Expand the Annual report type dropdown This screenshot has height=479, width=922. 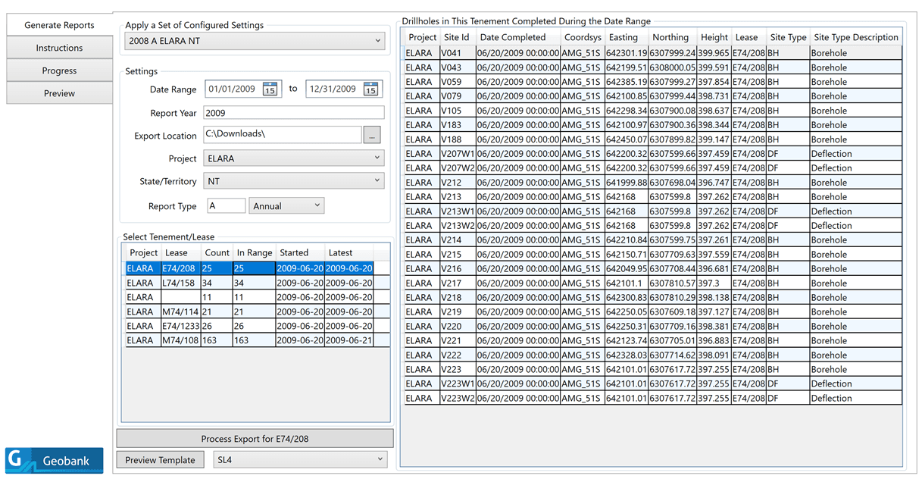[x=287, y=206]
